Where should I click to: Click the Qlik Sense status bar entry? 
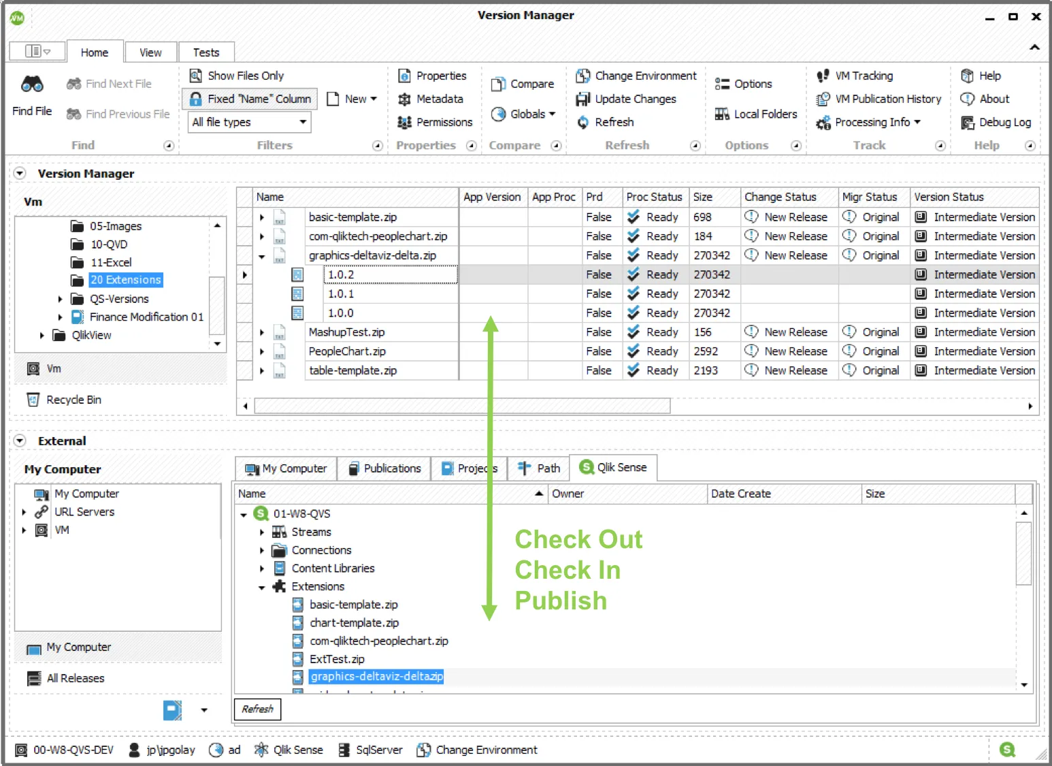(x=289, y=750)
